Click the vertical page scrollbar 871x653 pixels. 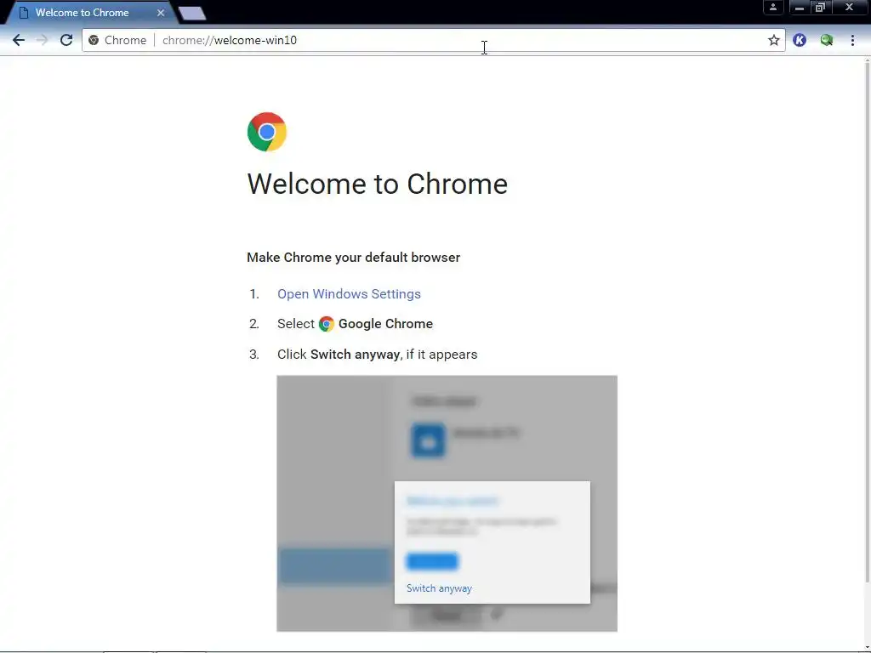click(x=867, y=322)
